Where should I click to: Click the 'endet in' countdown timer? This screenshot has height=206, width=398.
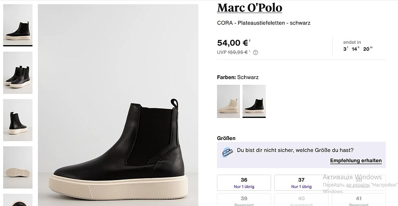[x=358, y=46]
